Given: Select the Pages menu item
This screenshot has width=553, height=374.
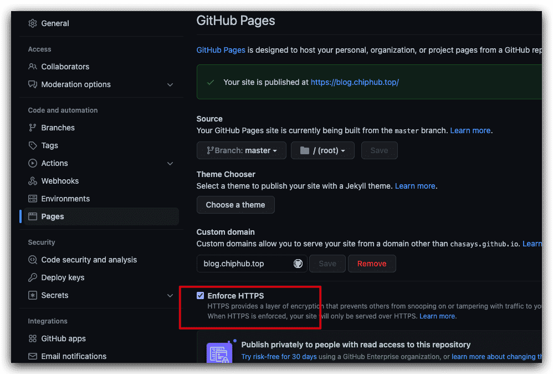Looking at the screenshot, I should click(x=101, y=216).
